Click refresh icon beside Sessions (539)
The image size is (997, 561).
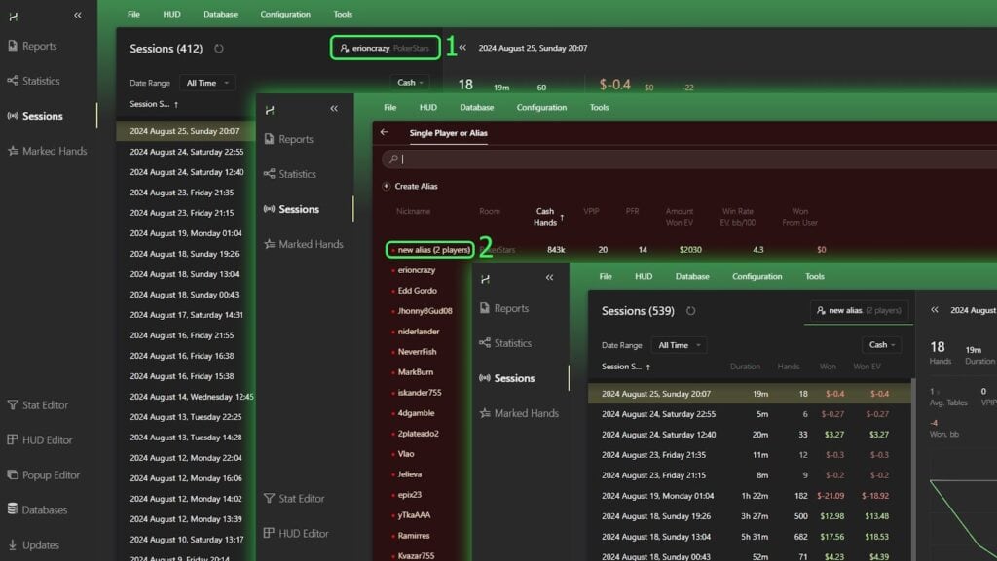point(691,311)
